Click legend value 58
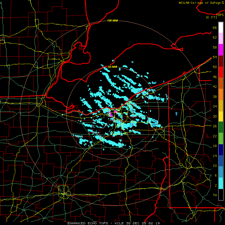This screenshot has height=225, width=225. [x=215, y=47]
